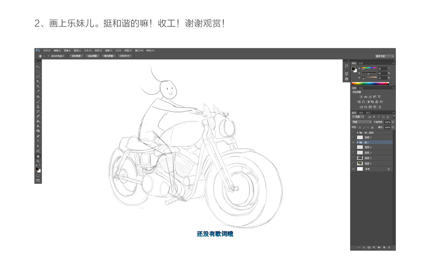435x273 pixels.
Task: Select the Brush tool
Action: pyautogui.click(x=38, y=101)
